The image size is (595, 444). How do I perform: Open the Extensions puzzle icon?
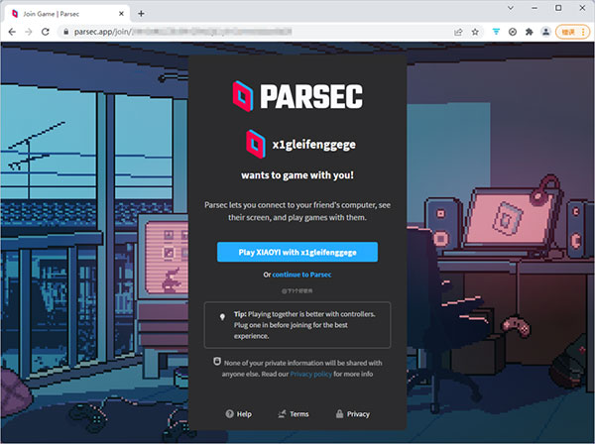click(x=529, y=33)
